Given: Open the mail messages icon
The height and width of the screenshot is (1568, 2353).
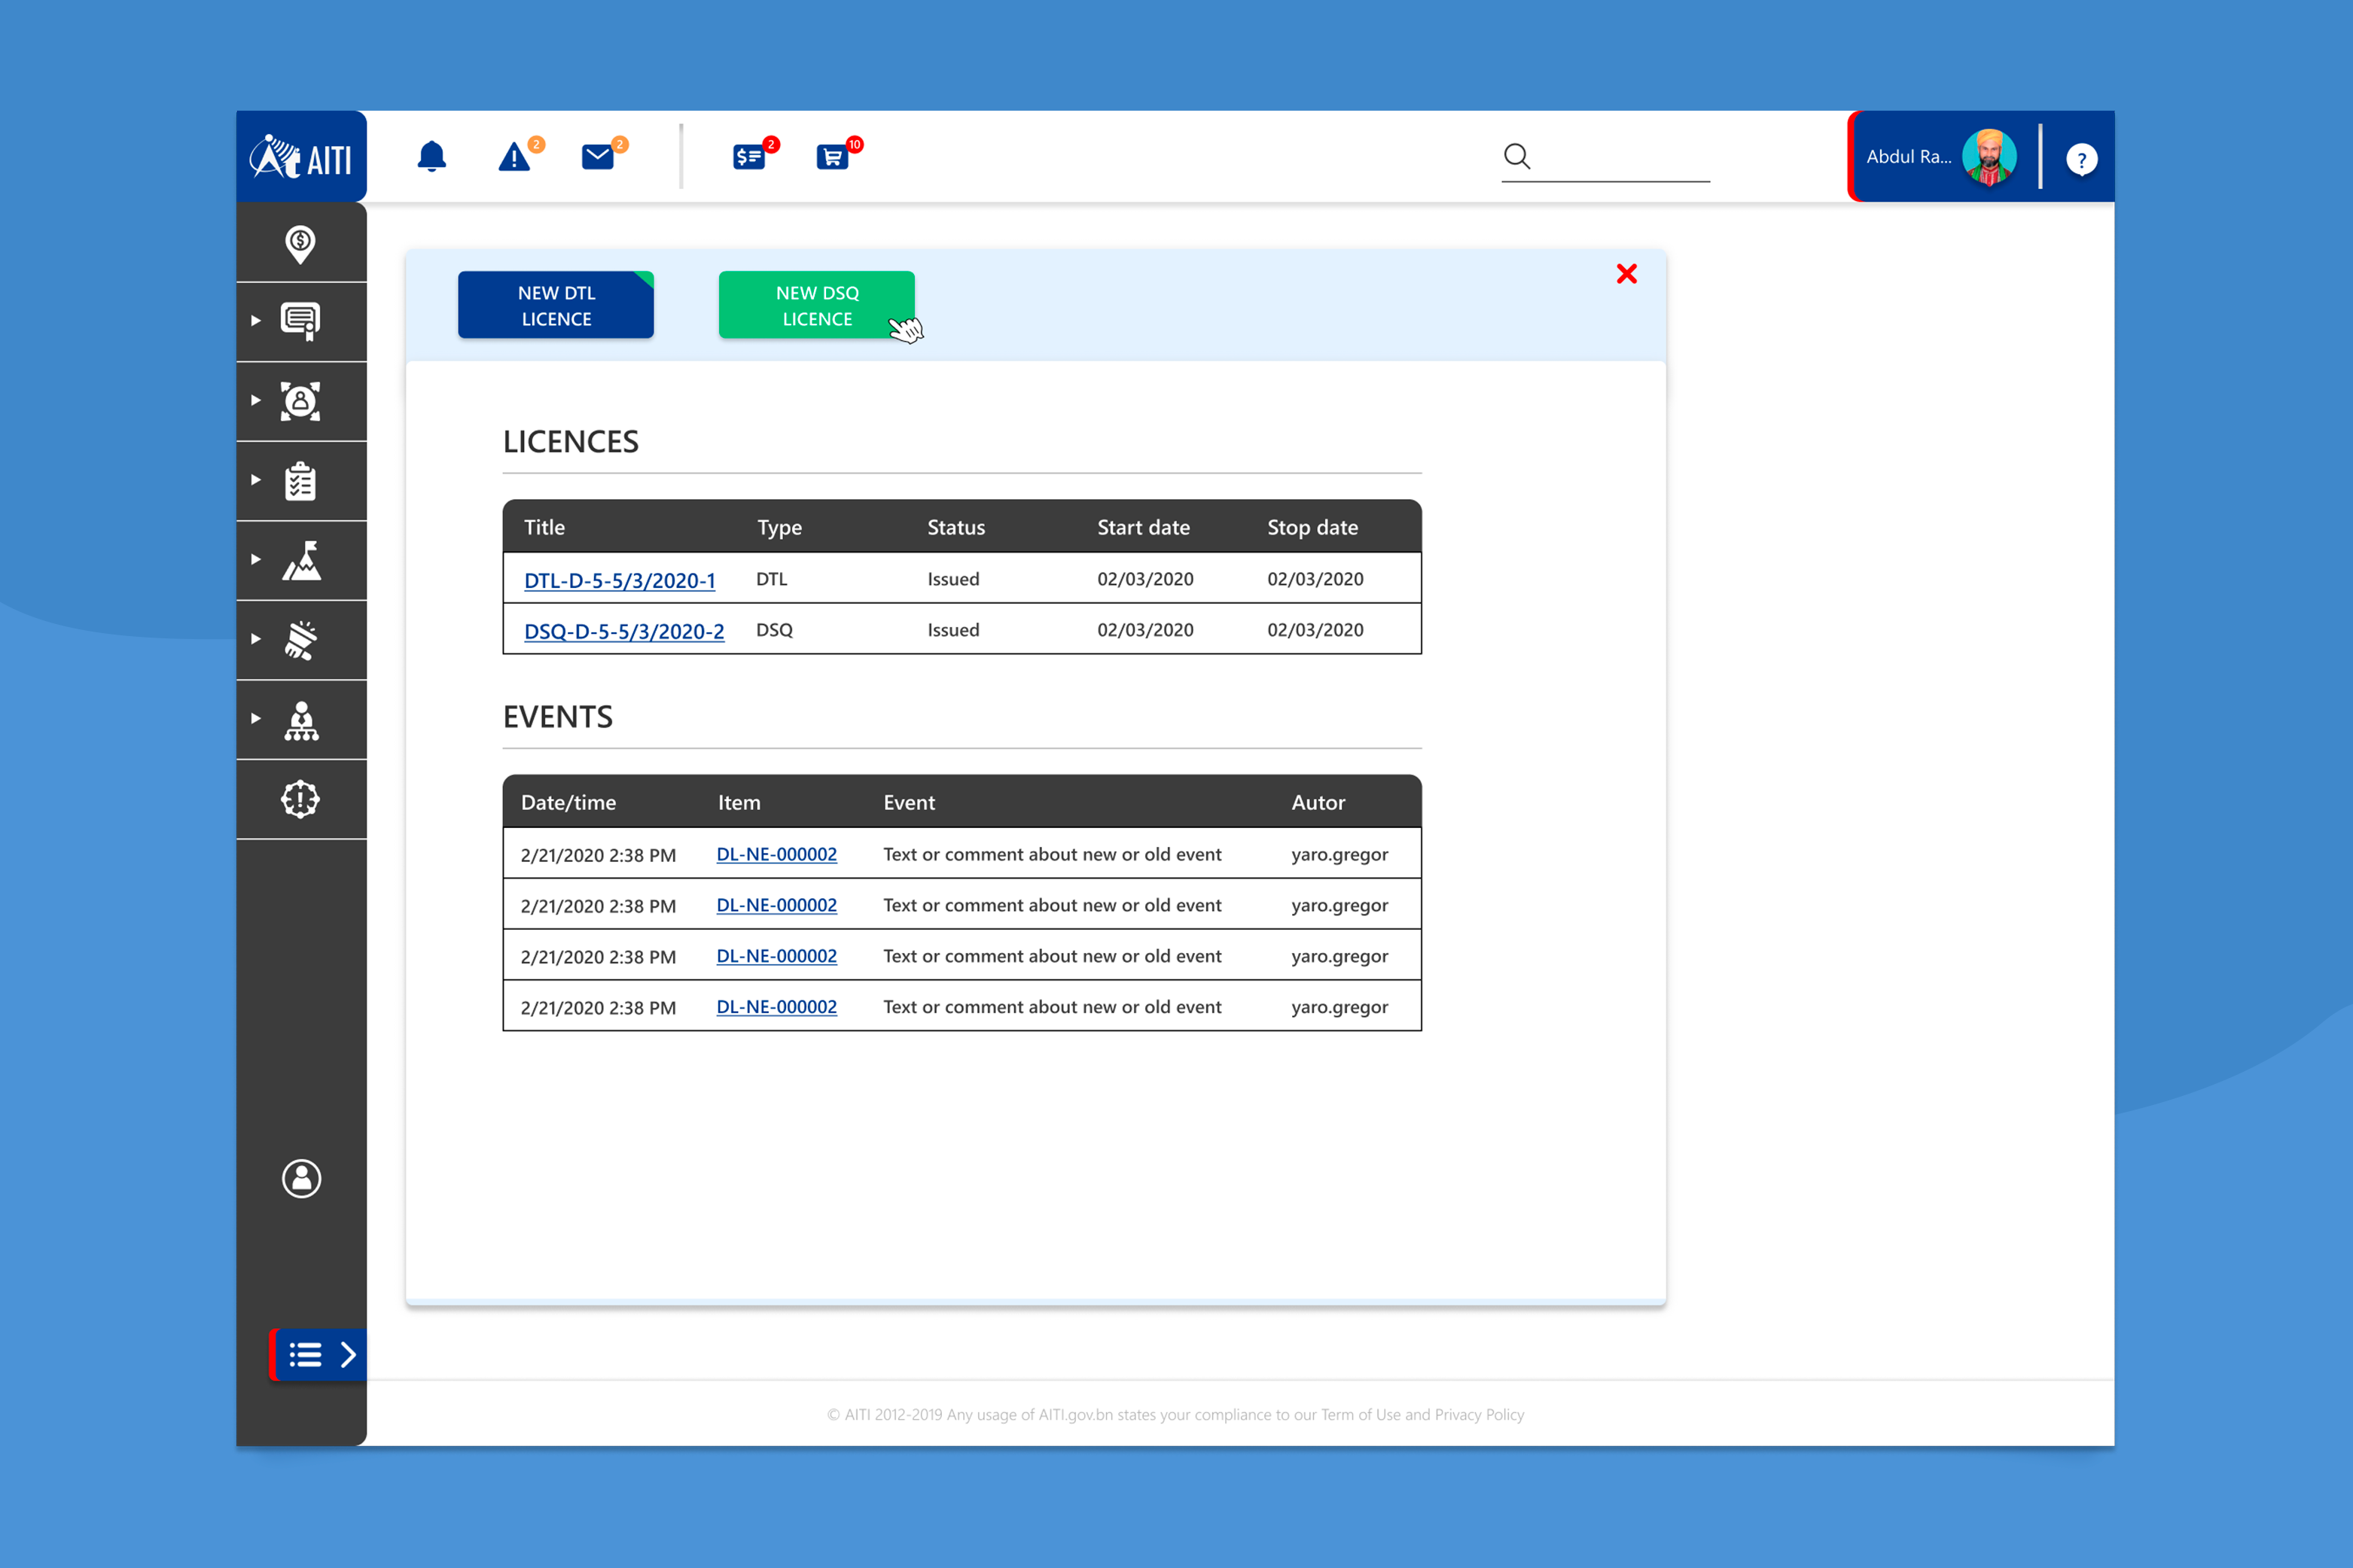Looking at the screenshot, I should (599, 157).
